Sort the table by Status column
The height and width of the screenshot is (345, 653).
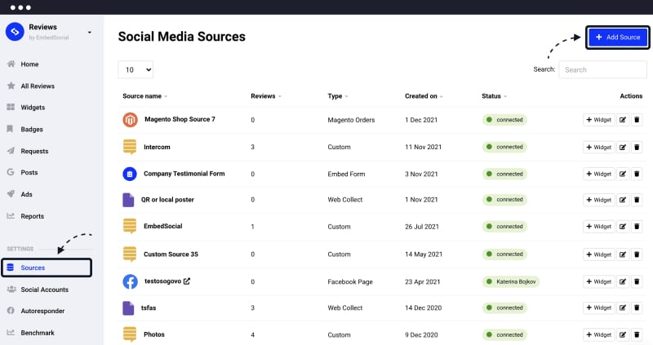tap(495, 96)
